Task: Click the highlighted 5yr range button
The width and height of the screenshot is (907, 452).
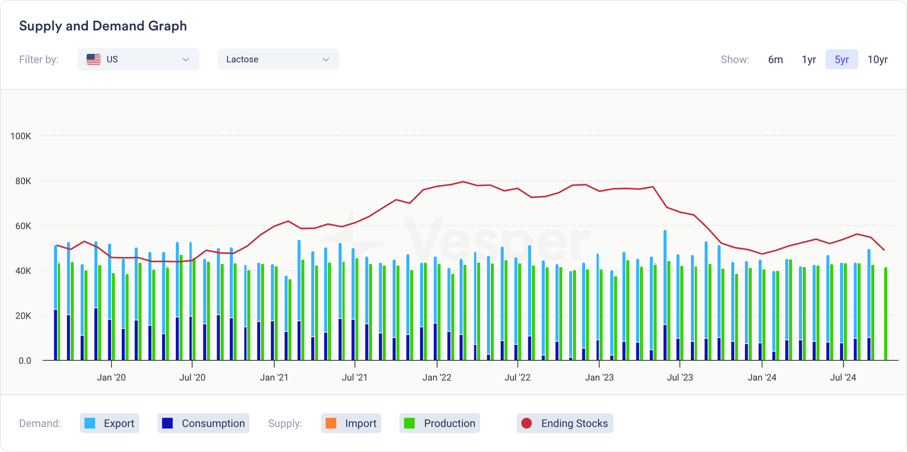Action: (x=841, y=60)
